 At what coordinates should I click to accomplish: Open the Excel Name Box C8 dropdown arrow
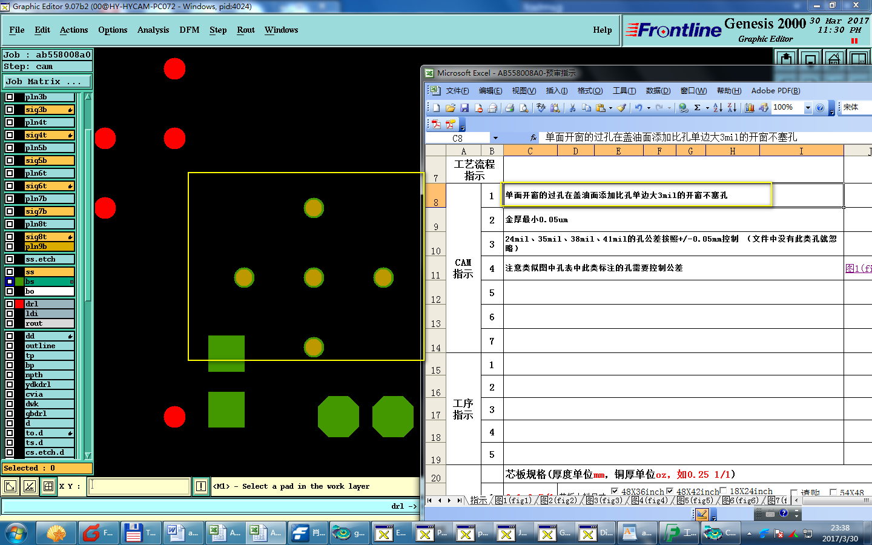[x=495, y=138]
